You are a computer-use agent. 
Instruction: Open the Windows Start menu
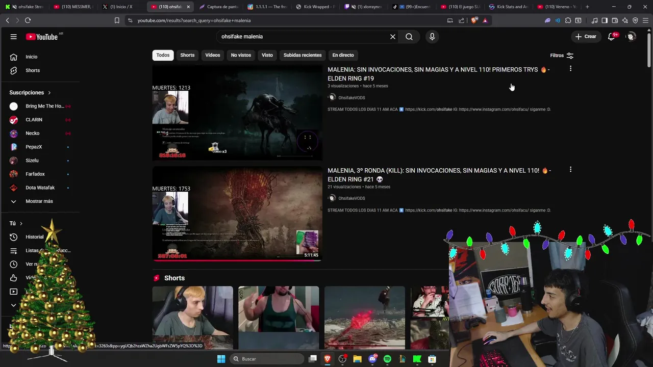tap(221, 359)
